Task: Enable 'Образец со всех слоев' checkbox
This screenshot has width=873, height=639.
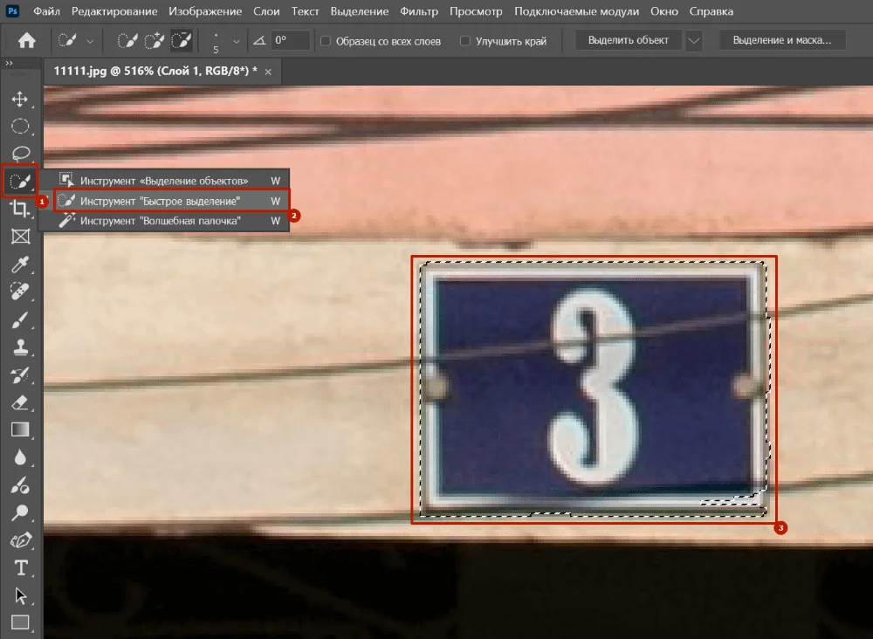Action: coord(326,41)
